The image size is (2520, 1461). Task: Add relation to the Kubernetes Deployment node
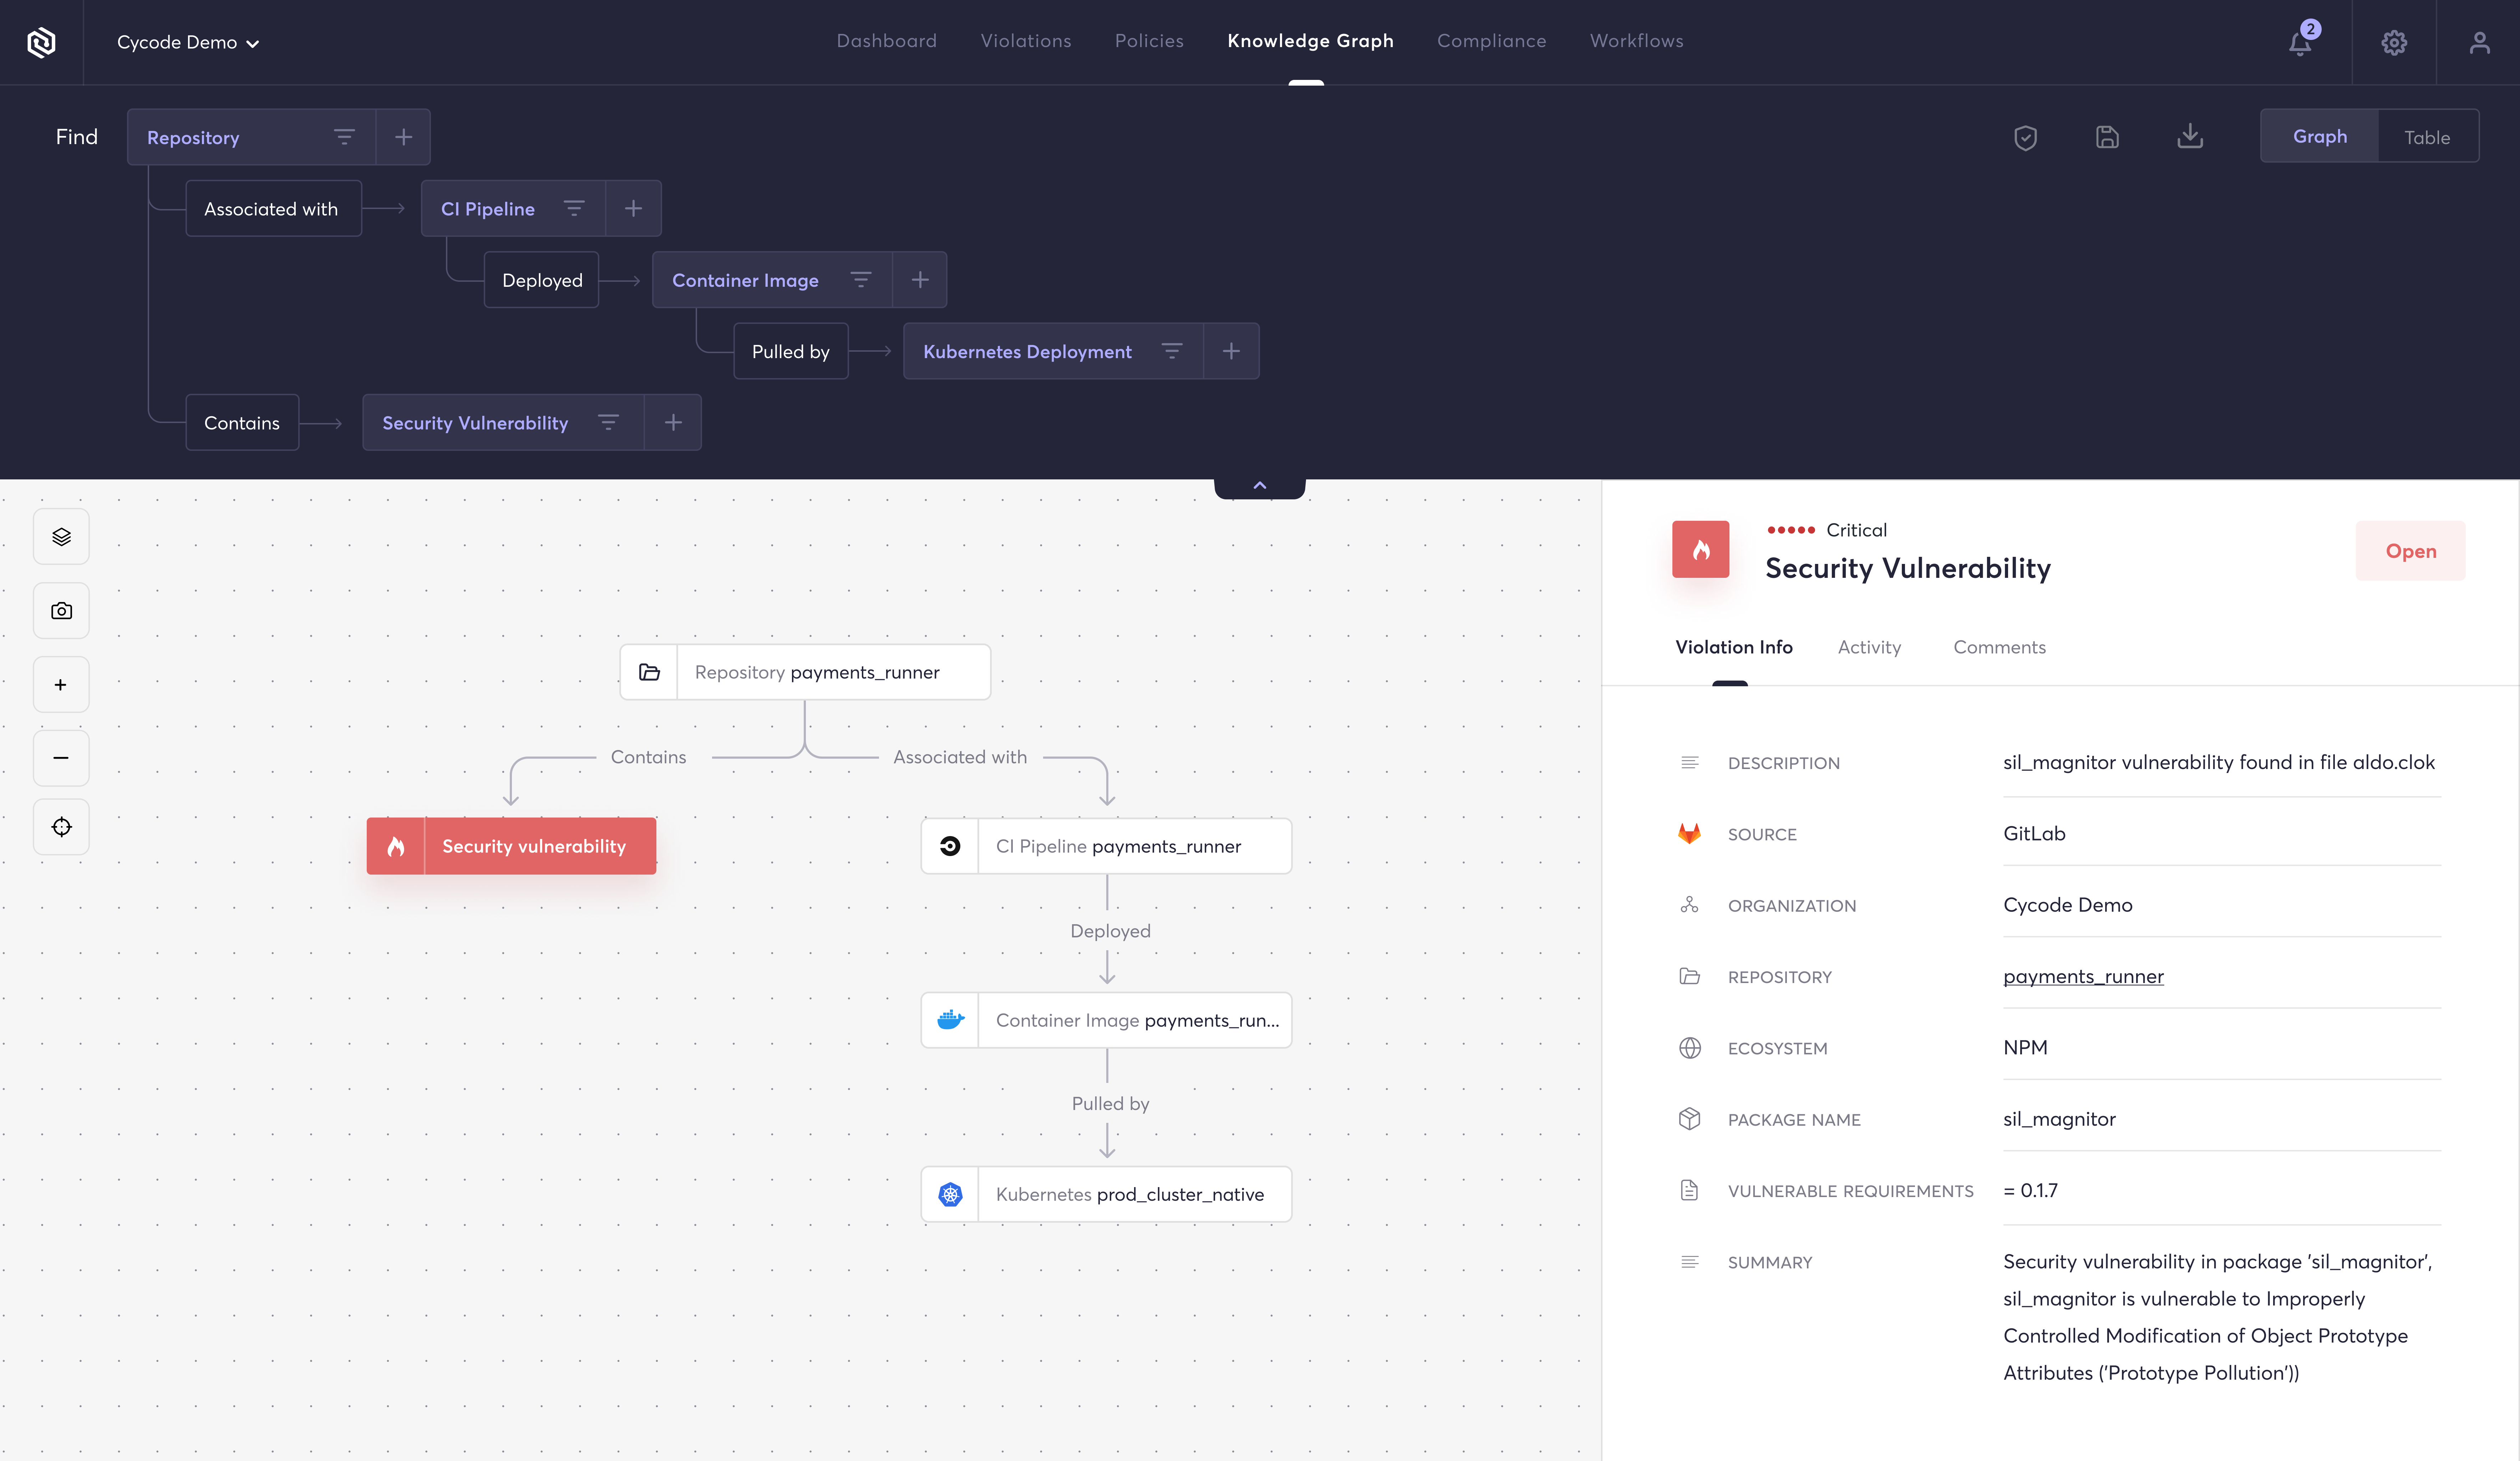click(1231, 351)
